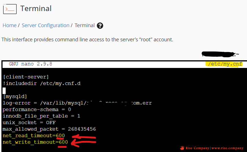The width and height of the screenshot is (247, 152).
Task: Click the net_write_timeout=600 line
Action: 35,142
